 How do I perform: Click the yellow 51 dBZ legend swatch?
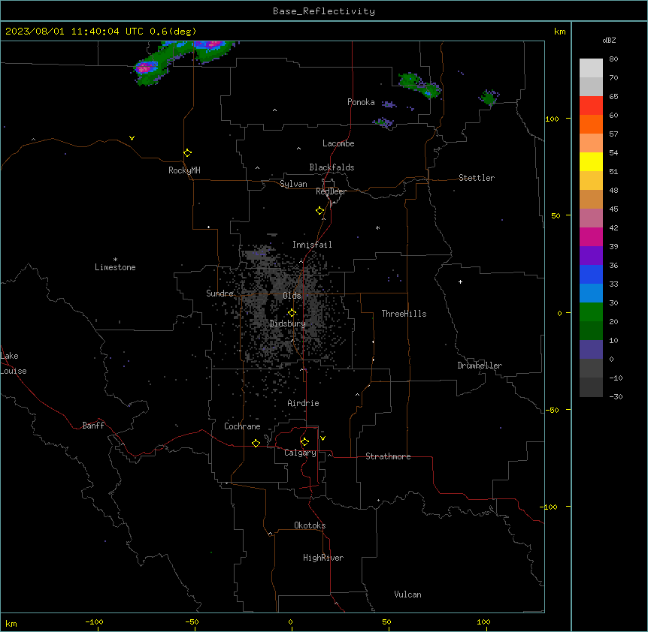coord(591,161)
